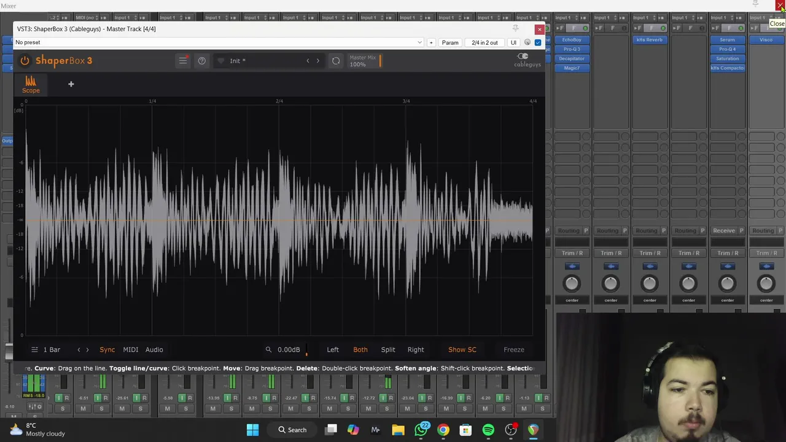Screen dimensions: 786x442
Task: Open Google Chrome from the taskbar
Action: coord(443,430)
